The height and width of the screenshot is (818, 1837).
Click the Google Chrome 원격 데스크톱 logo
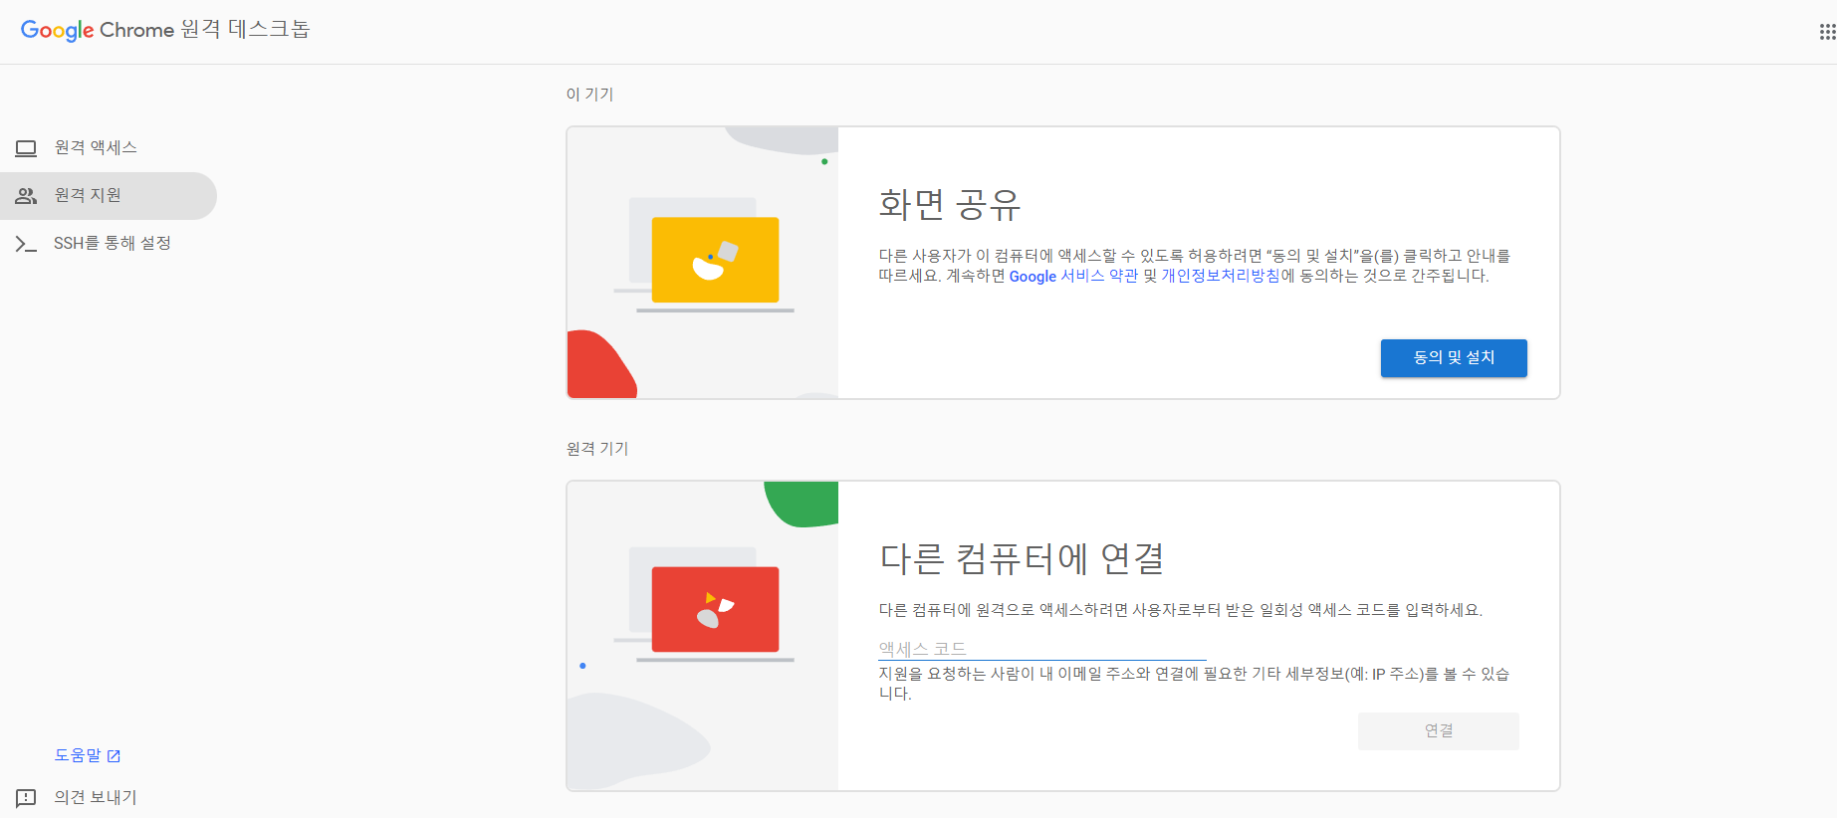[x=165, y=30]
